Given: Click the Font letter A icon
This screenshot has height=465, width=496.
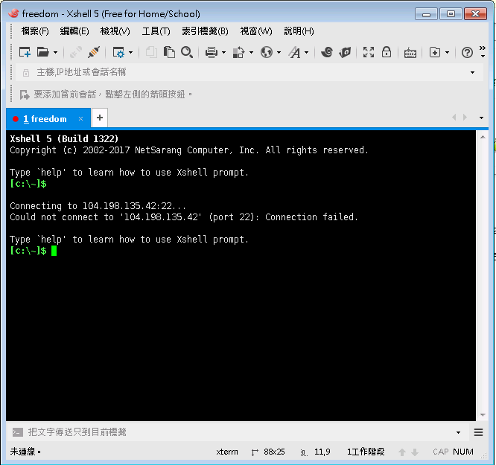Looking at the screenshot, I should [x=294, y=52].
